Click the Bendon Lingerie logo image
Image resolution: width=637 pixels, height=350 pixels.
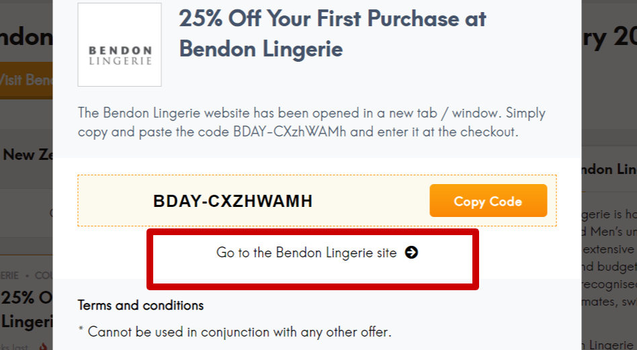tap(120, 45)
